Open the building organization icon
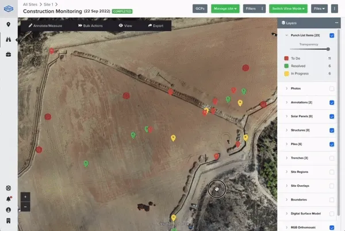This screenshot has width=345, height=231. (x=9, y=221)
